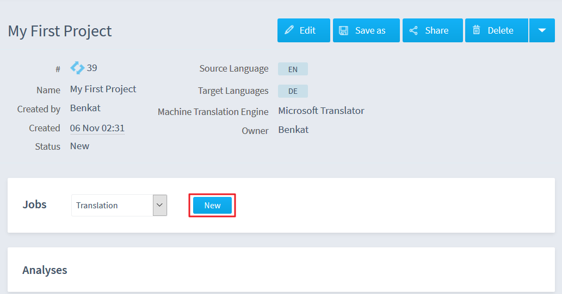Create a New job
This screenshot has height=294, width=562.
click(212, 206)
